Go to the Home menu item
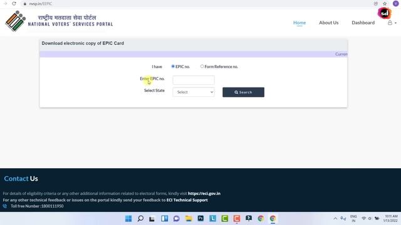401x225 pixels. pos(299,22)
